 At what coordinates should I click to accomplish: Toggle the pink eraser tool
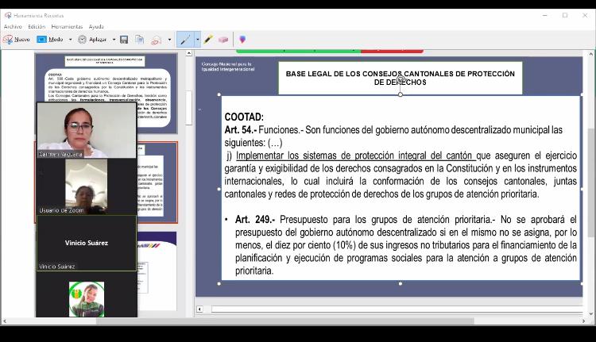pyautogui.click(x=223, y=40)
